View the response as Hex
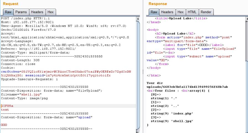 (x=180, y=12)
